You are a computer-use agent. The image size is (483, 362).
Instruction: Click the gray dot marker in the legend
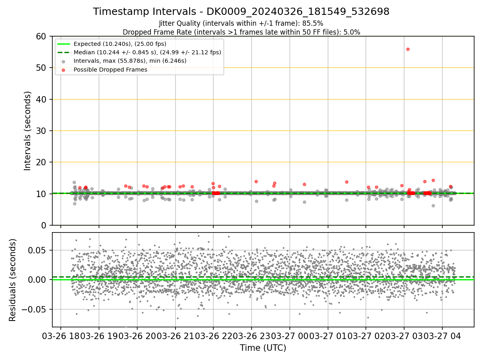64,61
